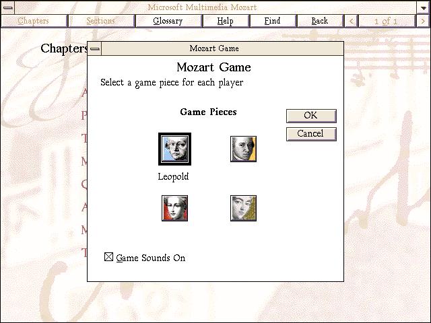This screenshot has width=431, height=323.
Task: Open Help from the toolbar
Action: (x=226, y=21)
